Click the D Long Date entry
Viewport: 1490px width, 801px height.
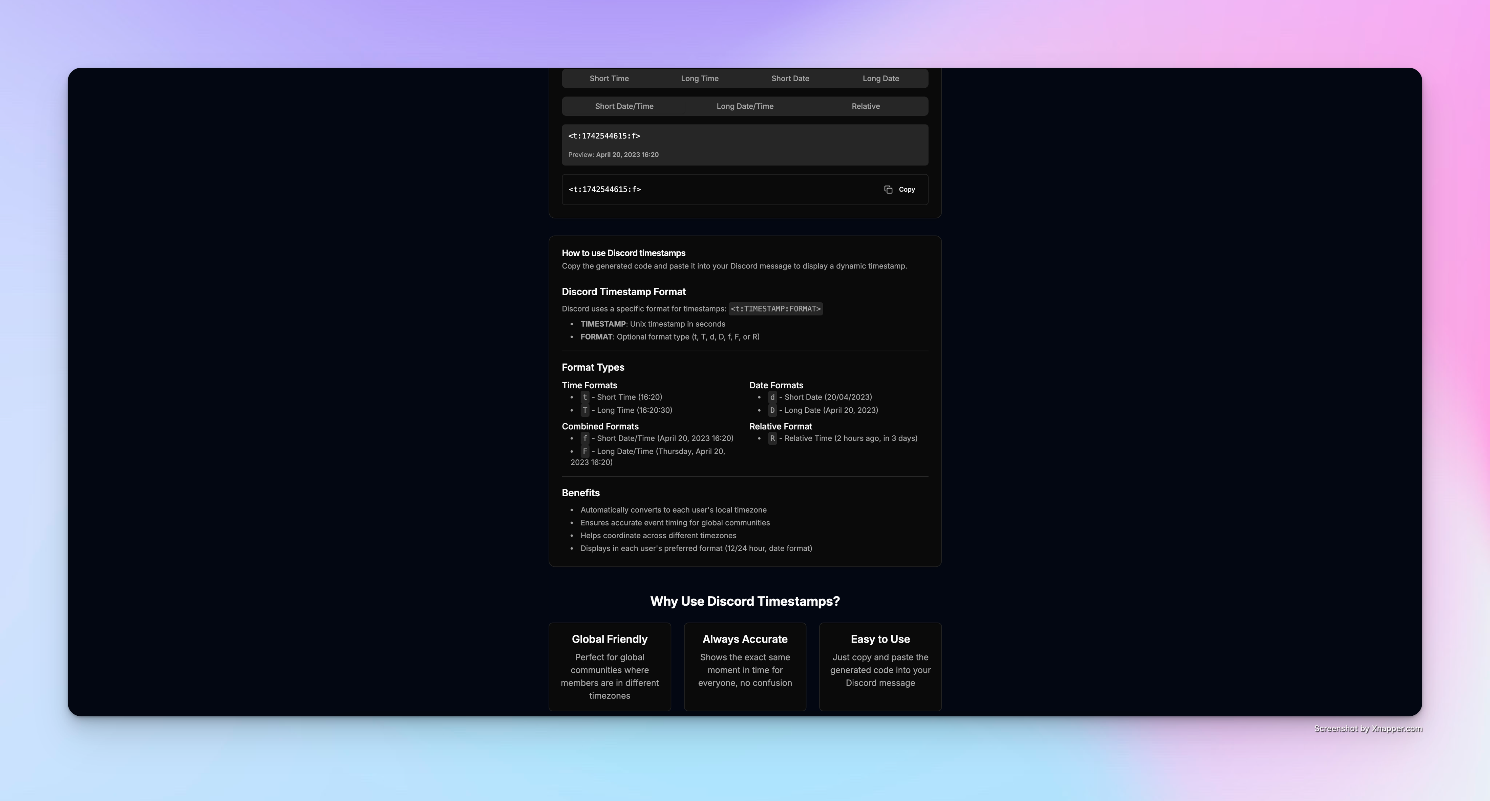click(823, 411)
